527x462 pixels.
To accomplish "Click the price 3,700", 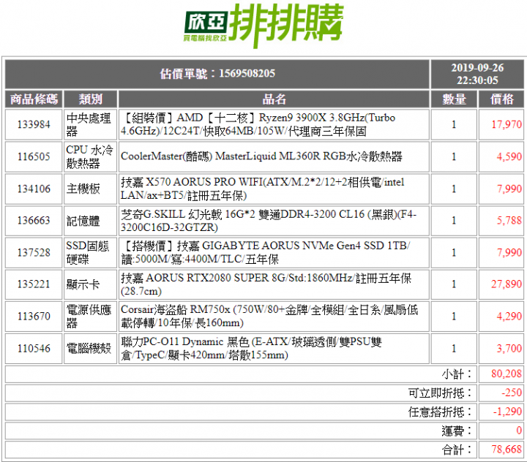I will point(509,349).
